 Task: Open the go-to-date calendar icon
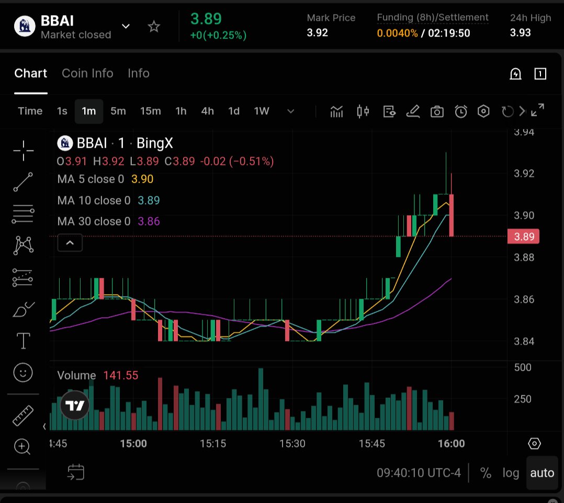(x=75, y=472)
